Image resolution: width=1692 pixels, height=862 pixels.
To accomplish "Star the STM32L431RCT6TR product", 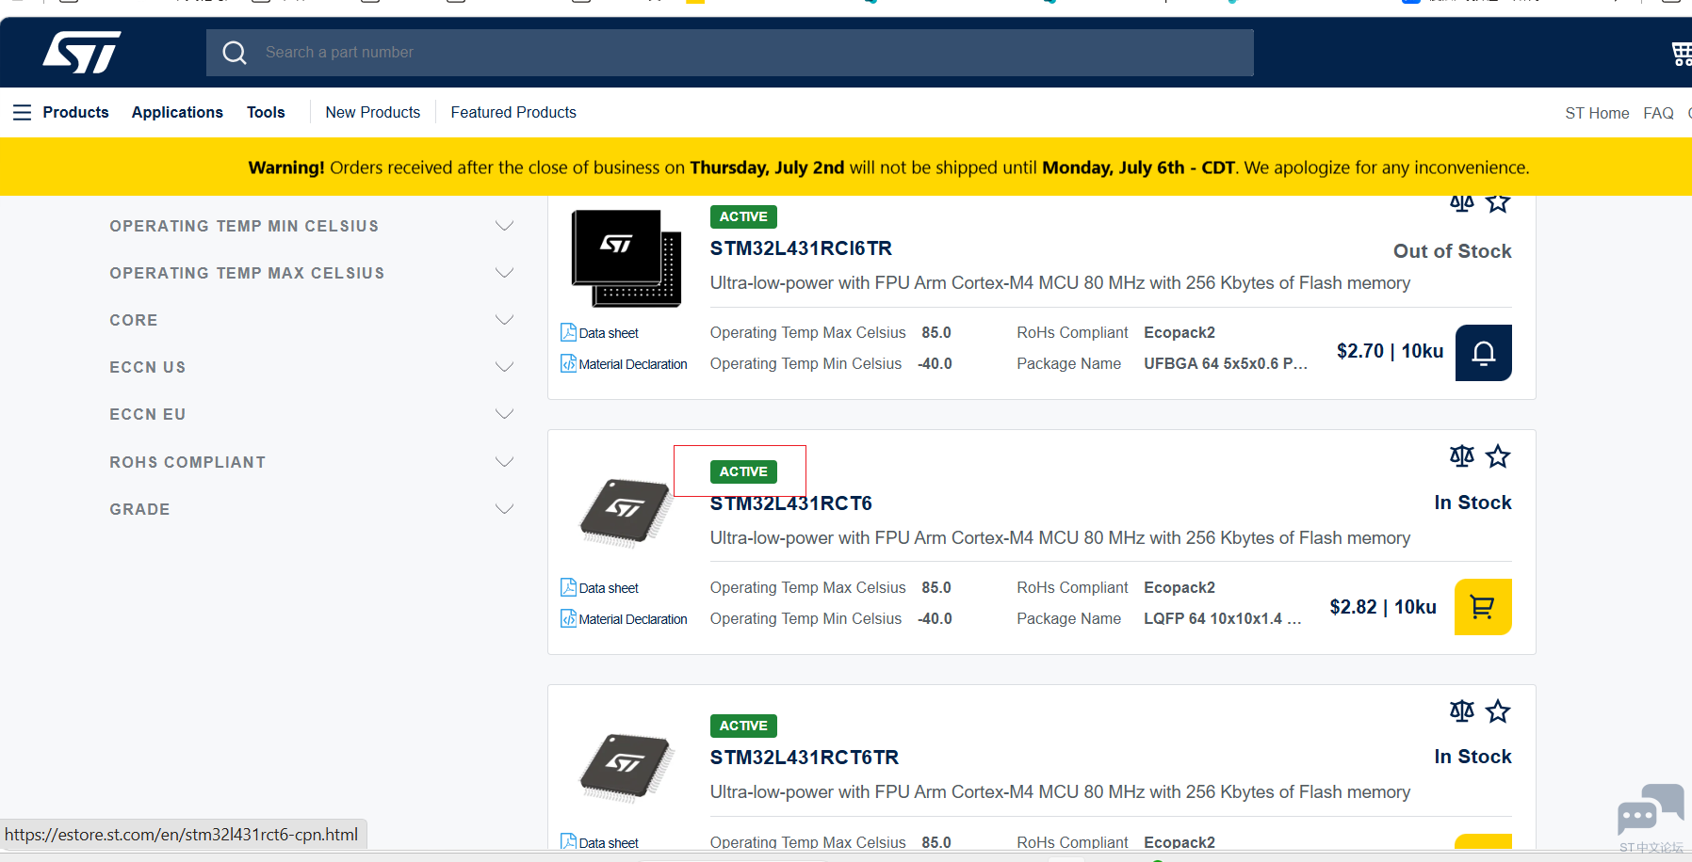I will (1498, 711).
